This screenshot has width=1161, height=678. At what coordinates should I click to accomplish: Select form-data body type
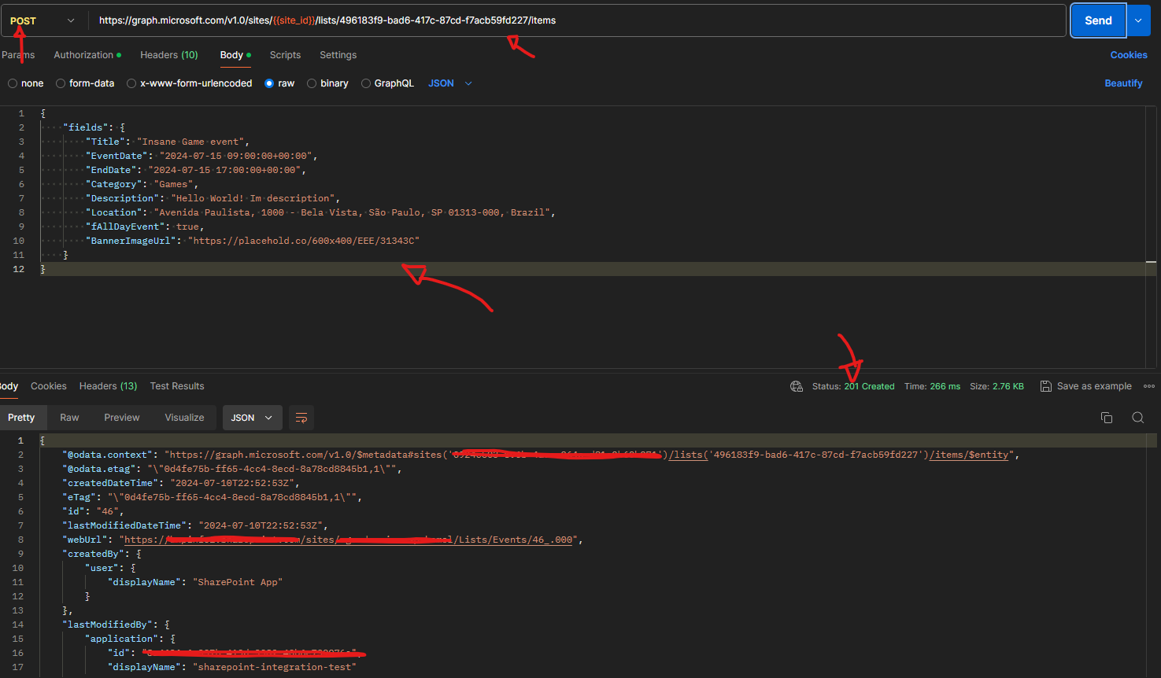point(85,83)
